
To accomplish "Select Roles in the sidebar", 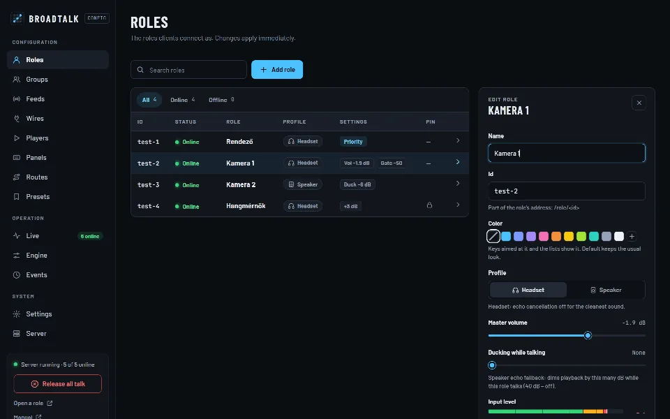I will tap(58, 60).
